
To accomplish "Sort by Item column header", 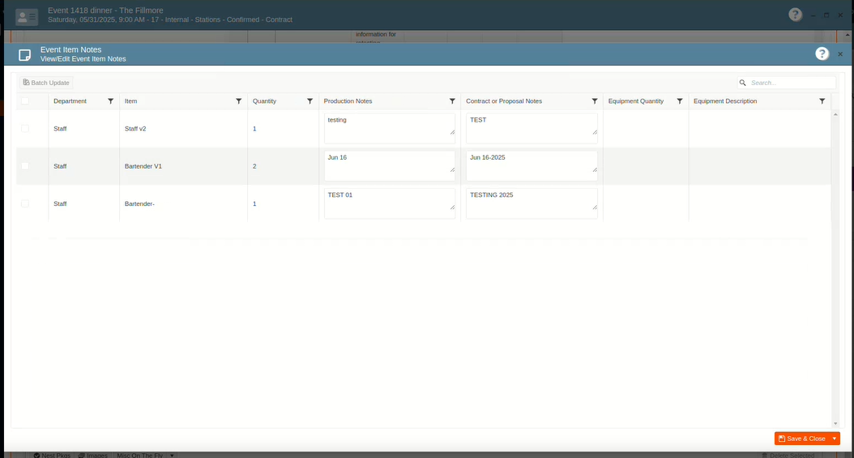I will coord(130,101).
